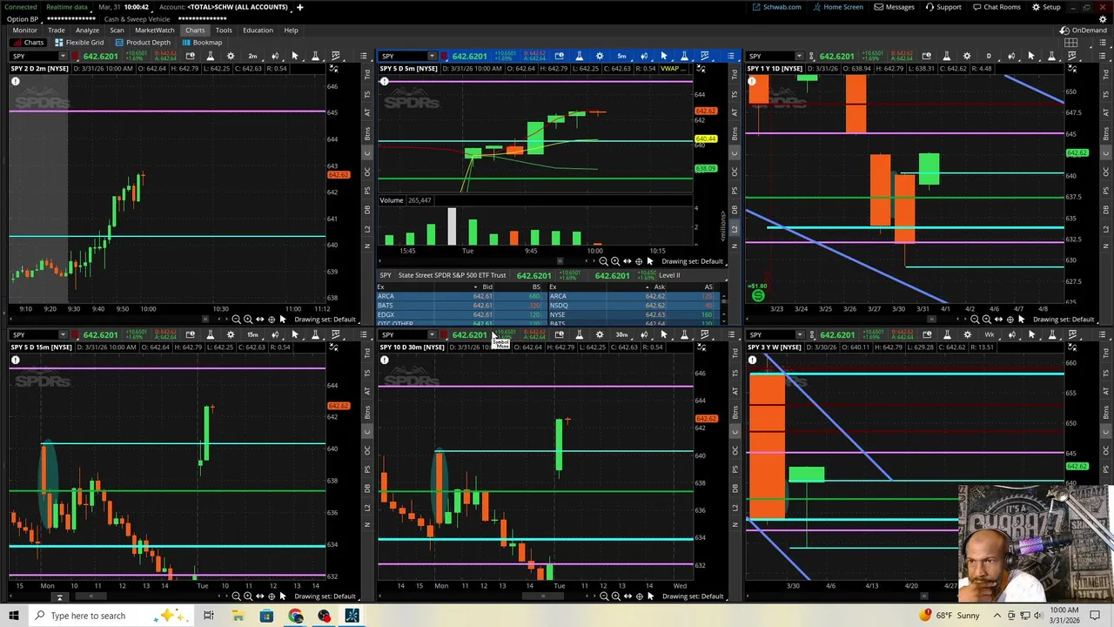Open chart grid layout selector icon
Screen dimensions: 1114x627
(1071, 42)
